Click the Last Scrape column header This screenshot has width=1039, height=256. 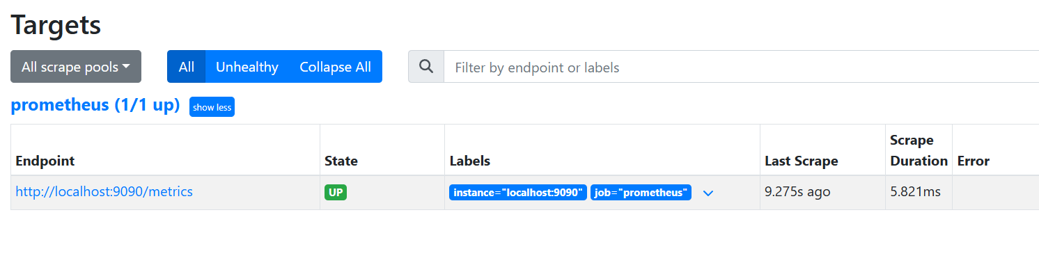(801, 161)
